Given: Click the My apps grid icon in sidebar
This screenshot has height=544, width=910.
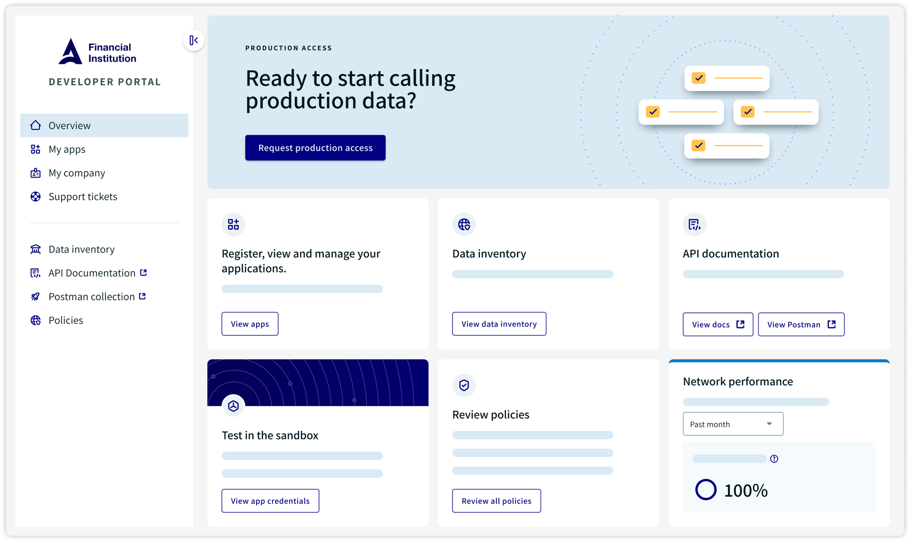Looking at the screenshot, I should point(35,149).
